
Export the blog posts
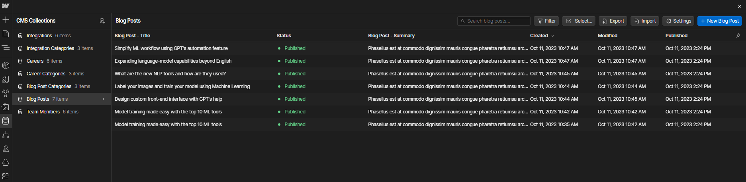613,21
